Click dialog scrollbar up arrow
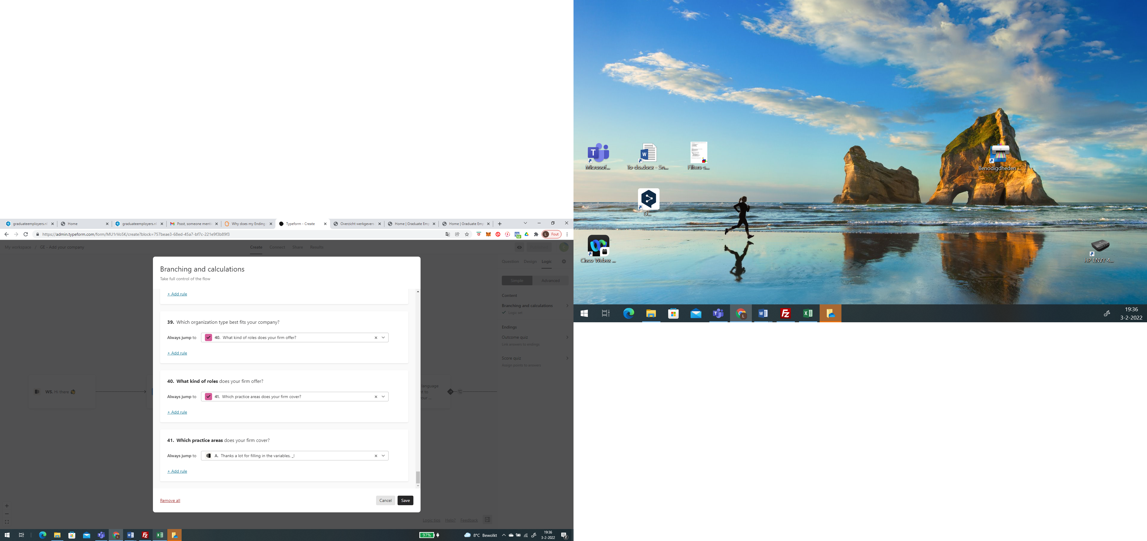1147x541 pixels. [x=418, y=292]
